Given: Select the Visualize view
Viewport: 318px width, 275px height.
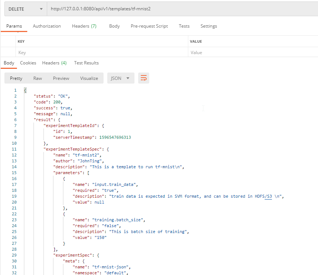Looking at the screenshot, I should (x=89, y=78).
